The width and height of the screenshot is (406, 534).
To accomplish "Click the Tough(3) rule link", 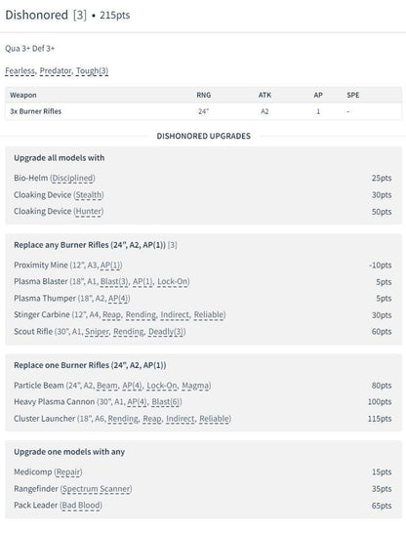I will pos(93,71).
